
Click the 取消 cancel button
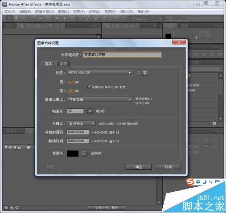coord(168,167)
